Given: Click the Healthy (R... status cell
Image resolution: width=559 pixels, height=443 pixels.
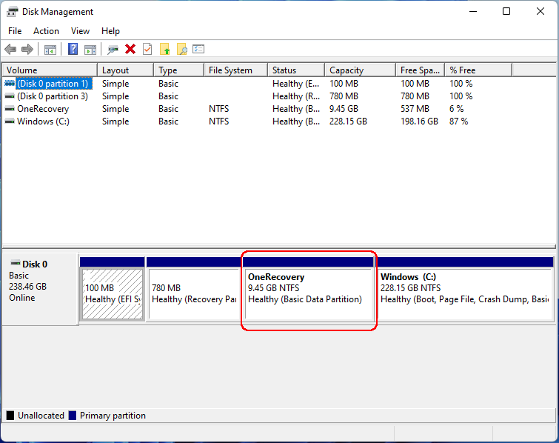Looking at the screenshot, I should click(x=296, y=96).
